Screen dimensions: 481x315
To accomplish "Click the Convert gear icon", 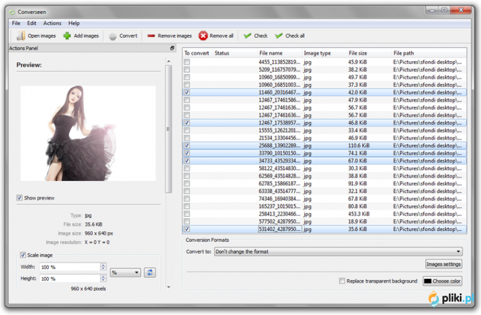I will (112, 36).
